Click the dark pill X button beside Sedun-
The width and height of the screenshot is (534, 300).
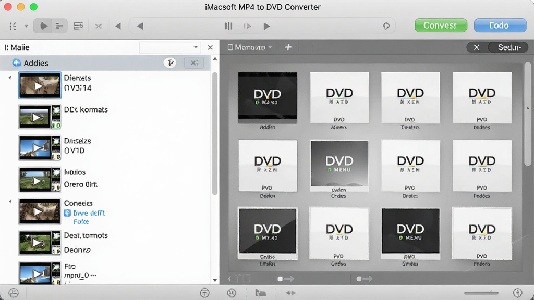(477, 47)
